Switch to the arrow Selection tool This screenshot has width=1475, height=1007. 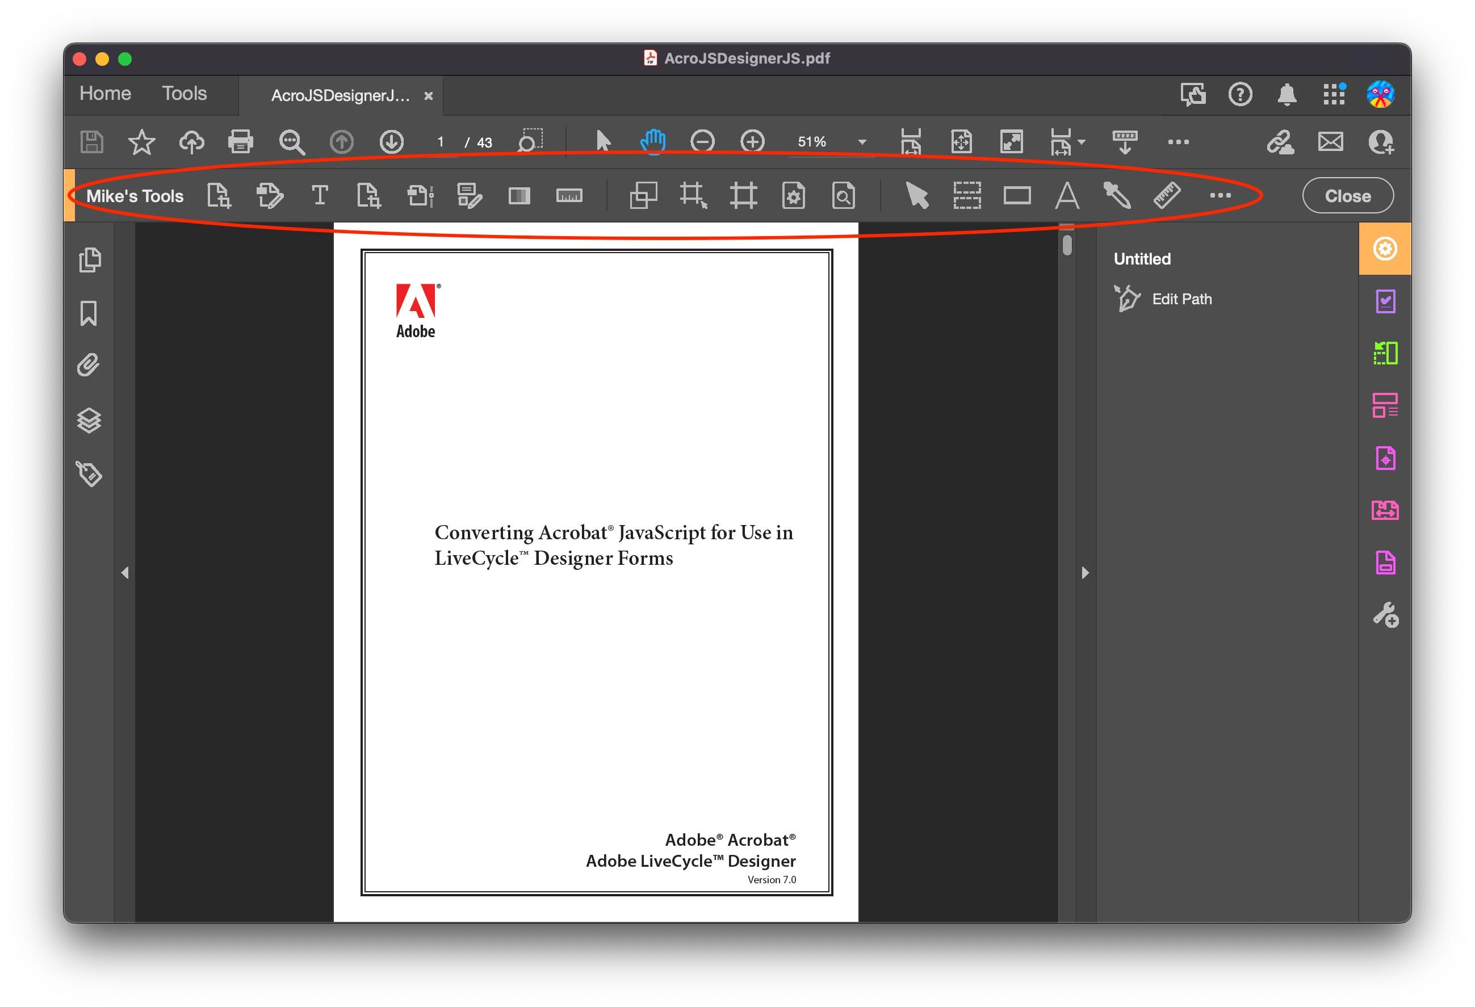pos(603,141)
